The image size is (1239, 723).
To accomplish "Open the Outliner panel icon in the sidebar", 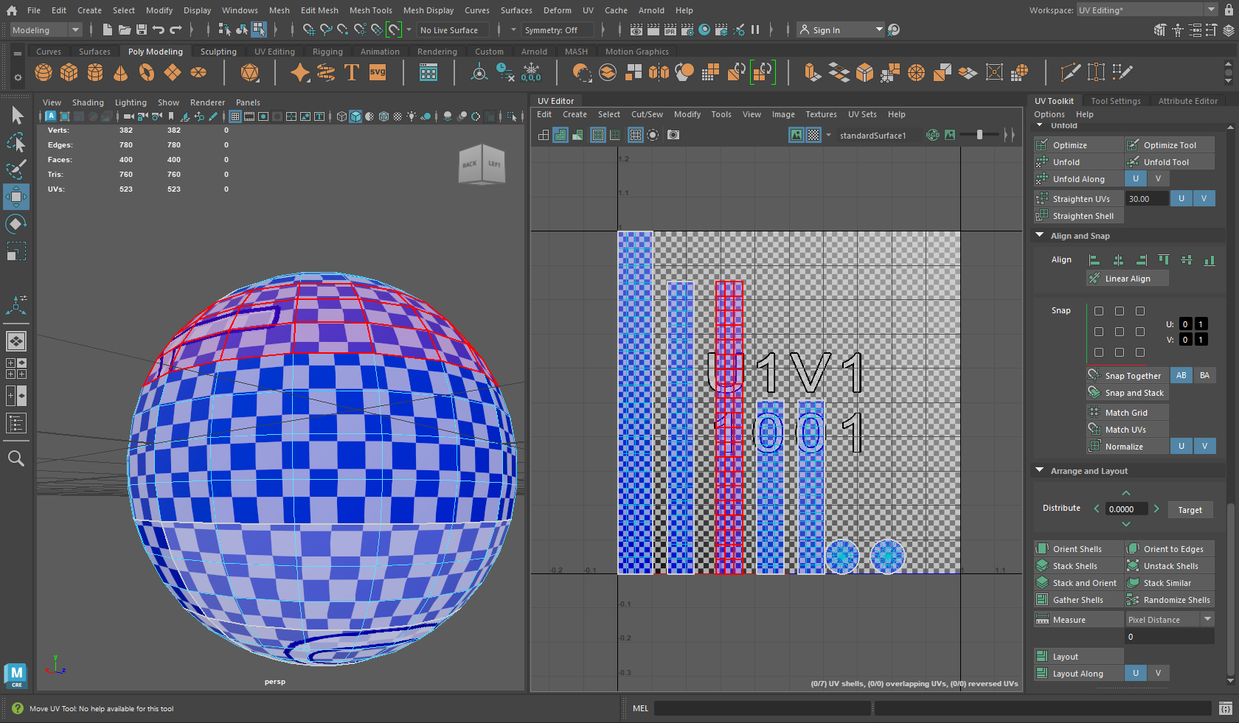I will (16, 423).
